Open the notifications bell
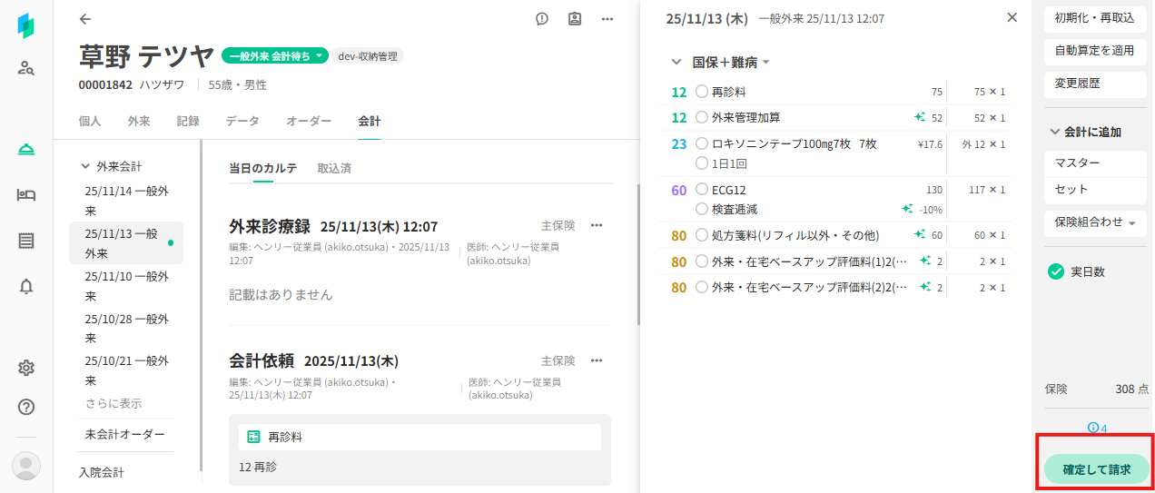Viewport: 1155px width, 493px height. [26, 287]
